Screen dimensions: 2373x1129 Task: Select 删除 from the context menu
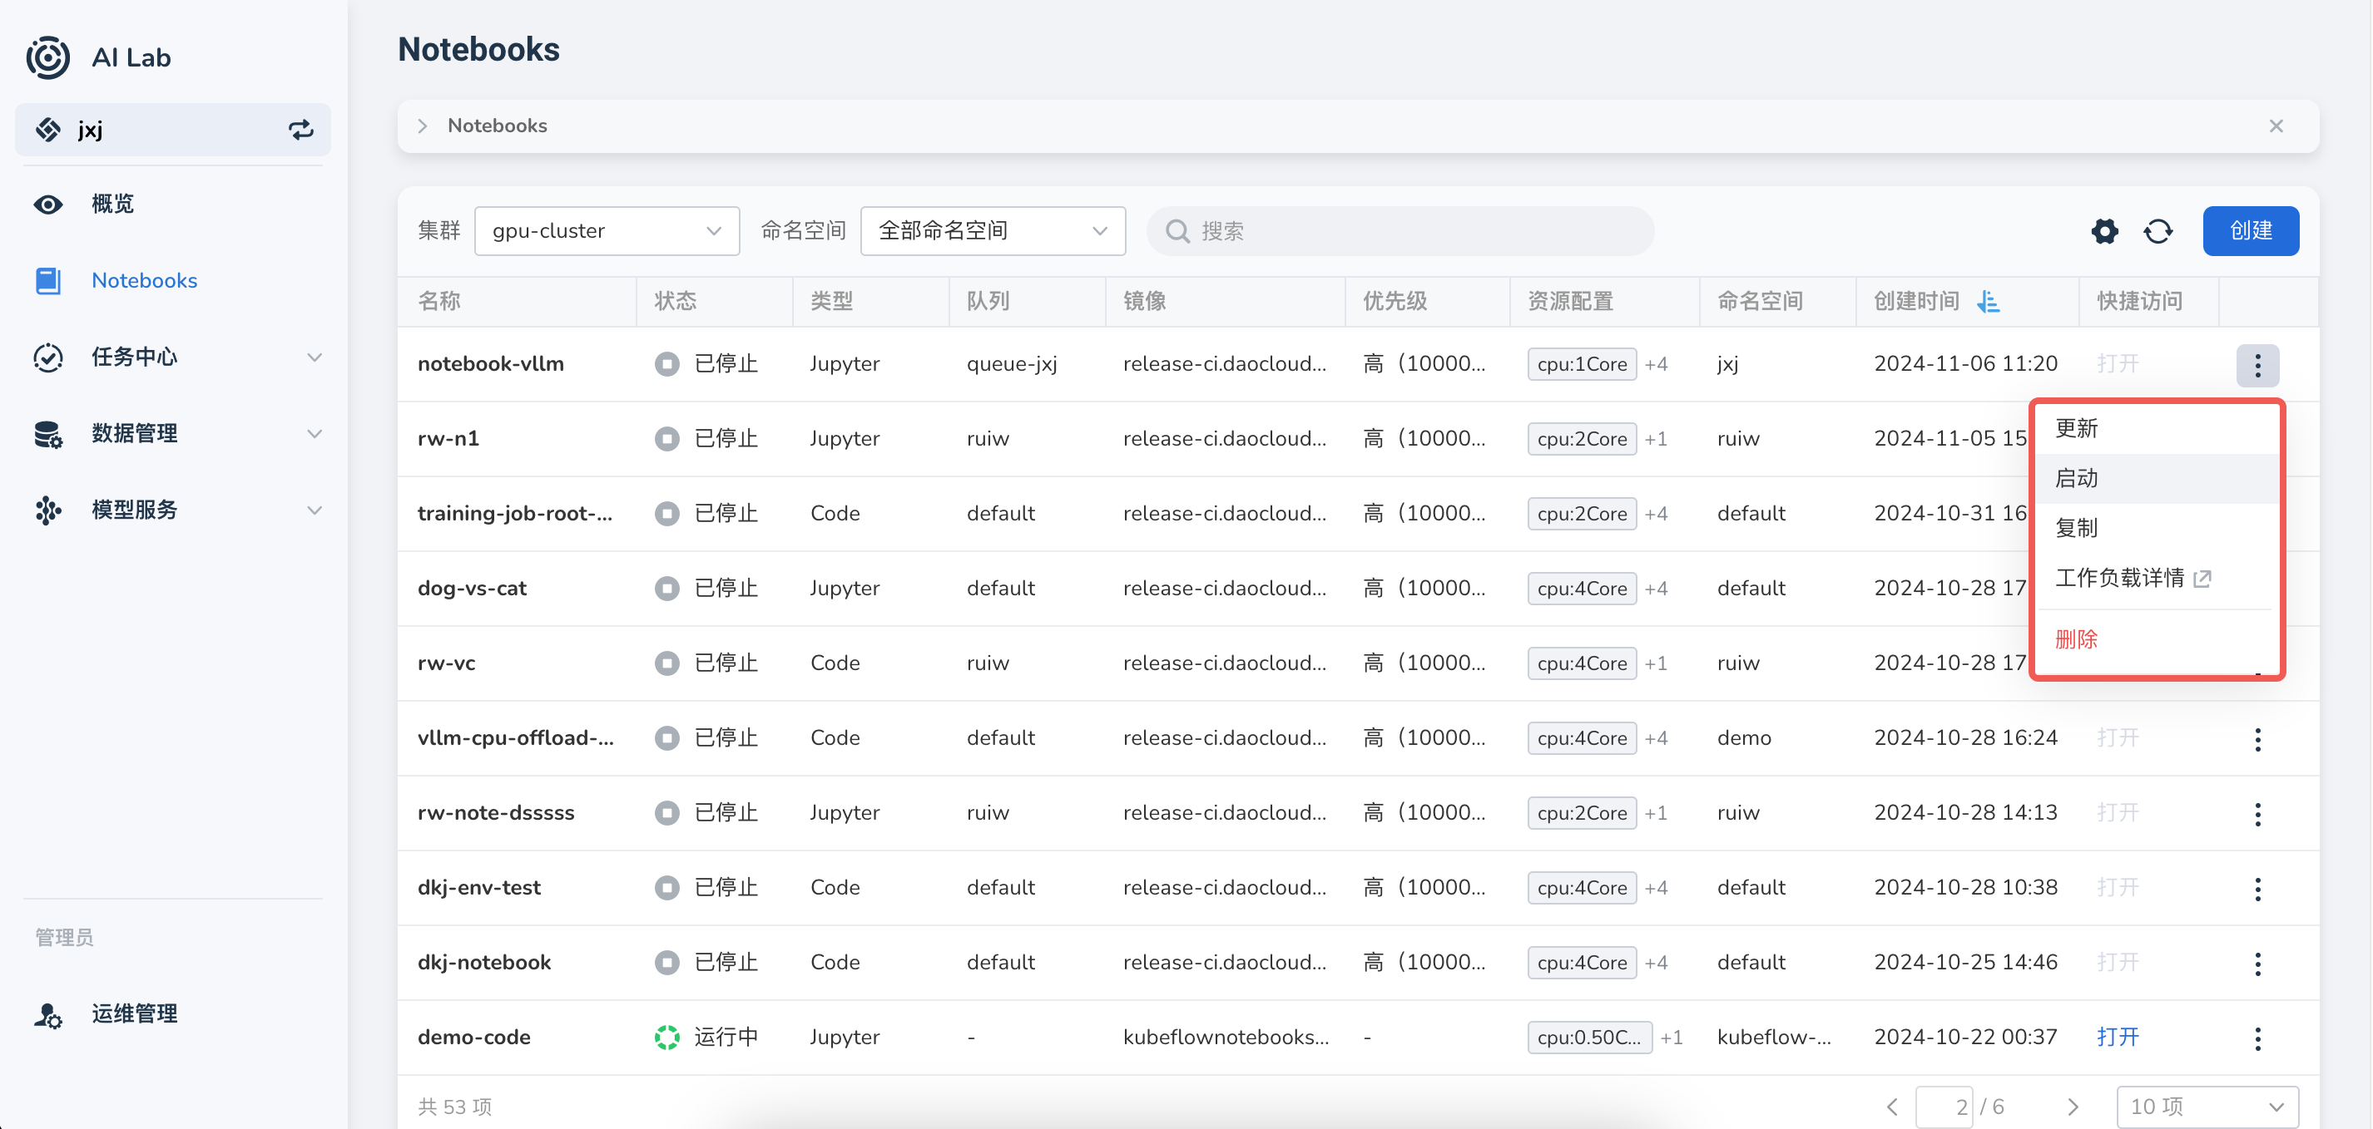click(2157, 639)
